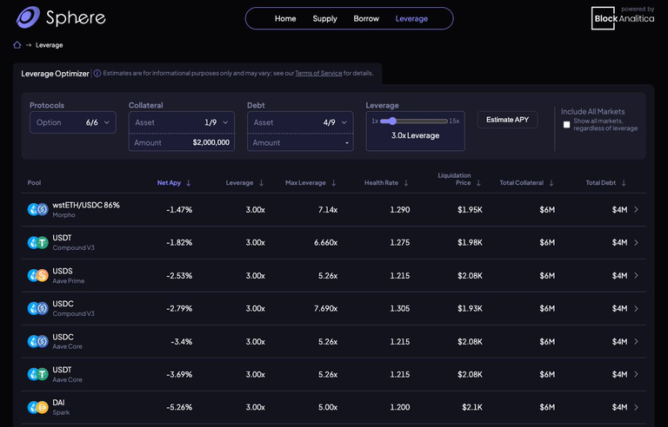Sort by Health Rate arrow icon
The width and height of the screenshot is (668, 427).
click(406, 183)
